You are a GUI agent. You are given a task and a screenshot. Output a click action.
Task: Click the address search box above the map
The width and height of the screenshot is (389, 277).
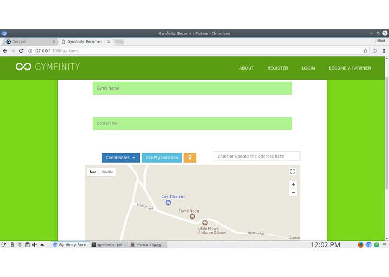point(257,156)
